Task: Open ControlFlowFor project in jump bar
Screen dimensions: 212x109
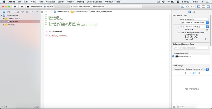Action: (62, 12)
